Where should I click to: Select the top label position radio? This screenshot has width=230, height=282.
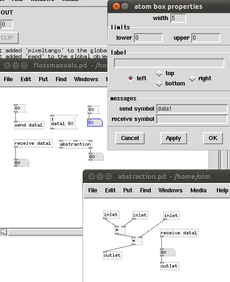pyautogui.click(x=159, y=73)
